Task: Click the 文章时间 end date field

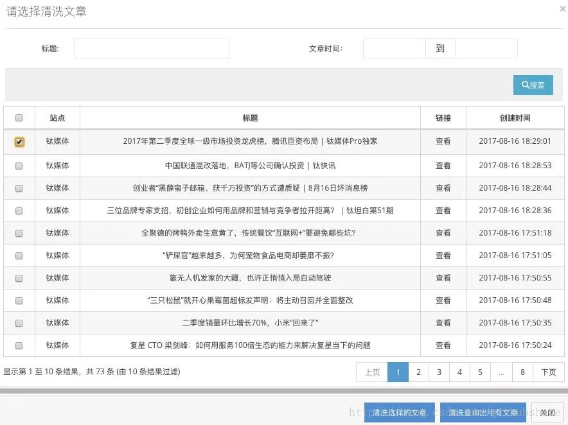Action: [486, 49]
